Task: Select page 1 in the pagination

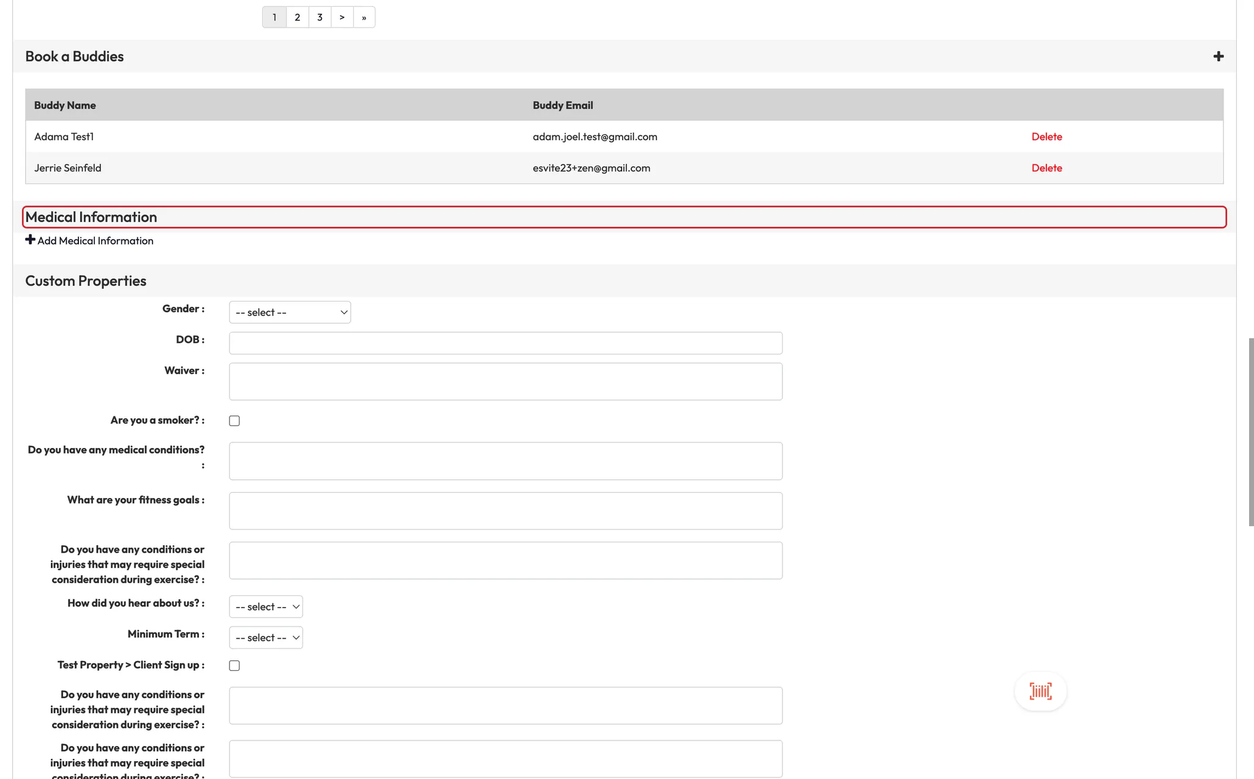Action: 274,17
